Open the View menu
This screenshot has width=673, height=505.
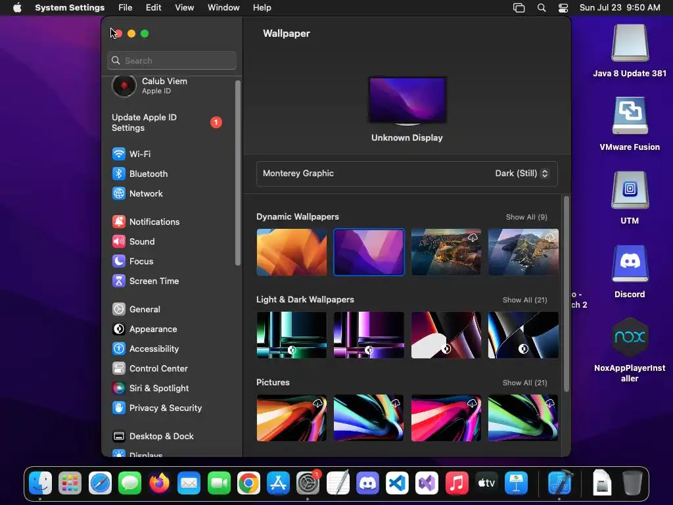(x=184, y=8)
